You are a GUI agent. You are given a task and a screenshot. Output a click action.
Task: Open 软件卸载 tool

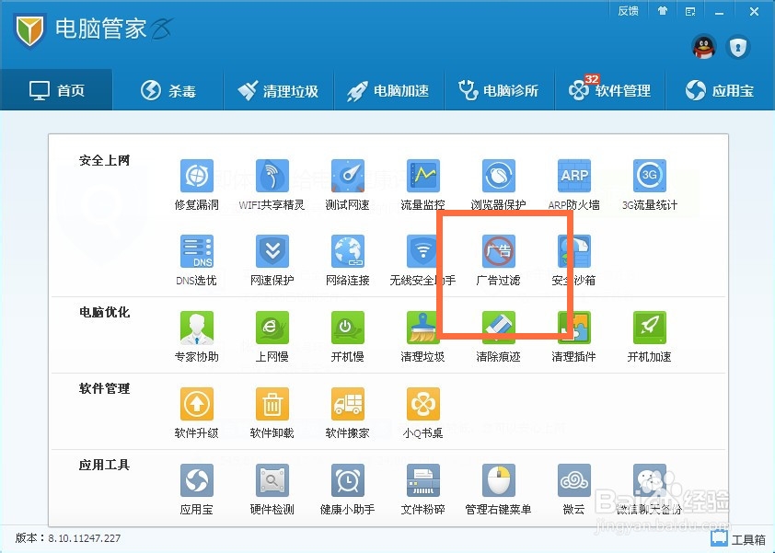(272, 413)
